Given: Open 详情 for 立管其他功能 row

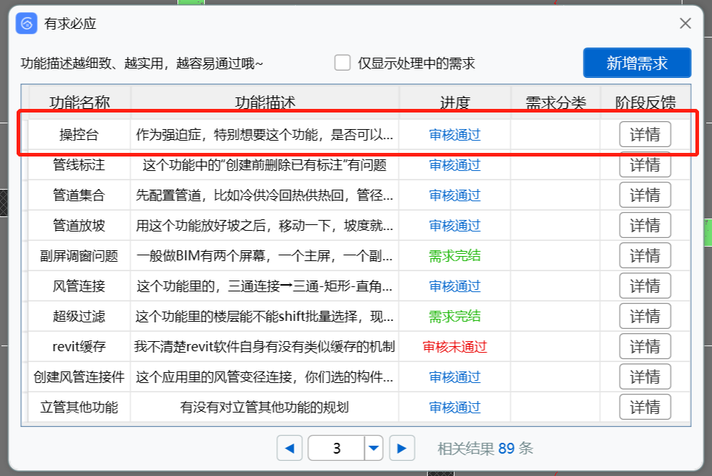Looking at the screenshot, I should (645, 407).
